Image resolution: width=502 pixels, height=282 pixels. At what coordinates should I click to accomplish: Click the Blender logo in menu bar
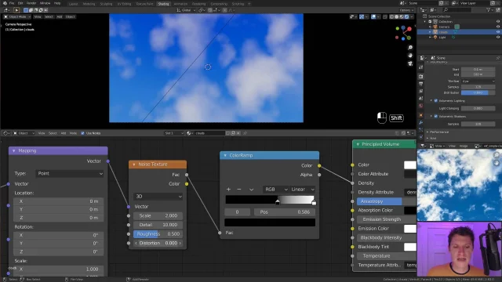pos(5,3)
